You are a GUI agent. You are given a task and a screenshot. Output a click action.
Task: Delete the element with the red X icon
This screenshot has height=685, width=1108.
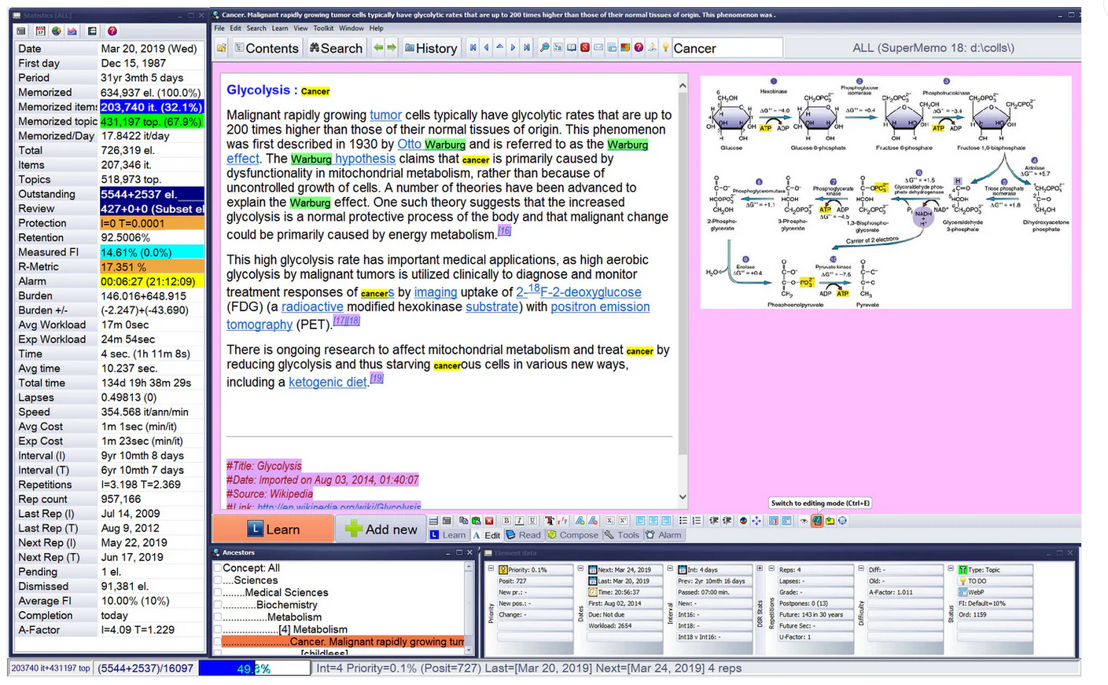[489, 521]
